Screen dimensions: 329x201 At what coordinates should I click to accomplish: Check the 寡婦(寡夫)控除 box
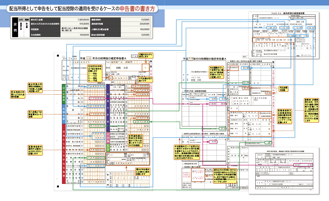click(x=232, y=98)
